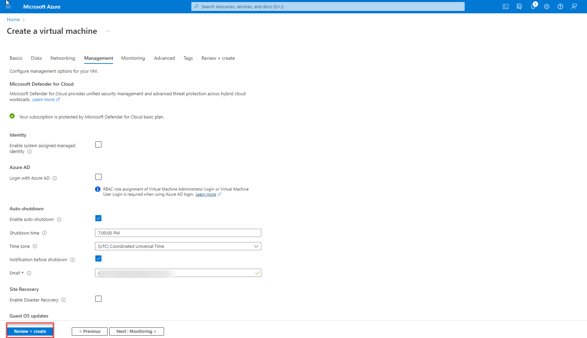The image size is (587, 338).
Task: Go to Home breadcrumb link
Action: [13, 20]
